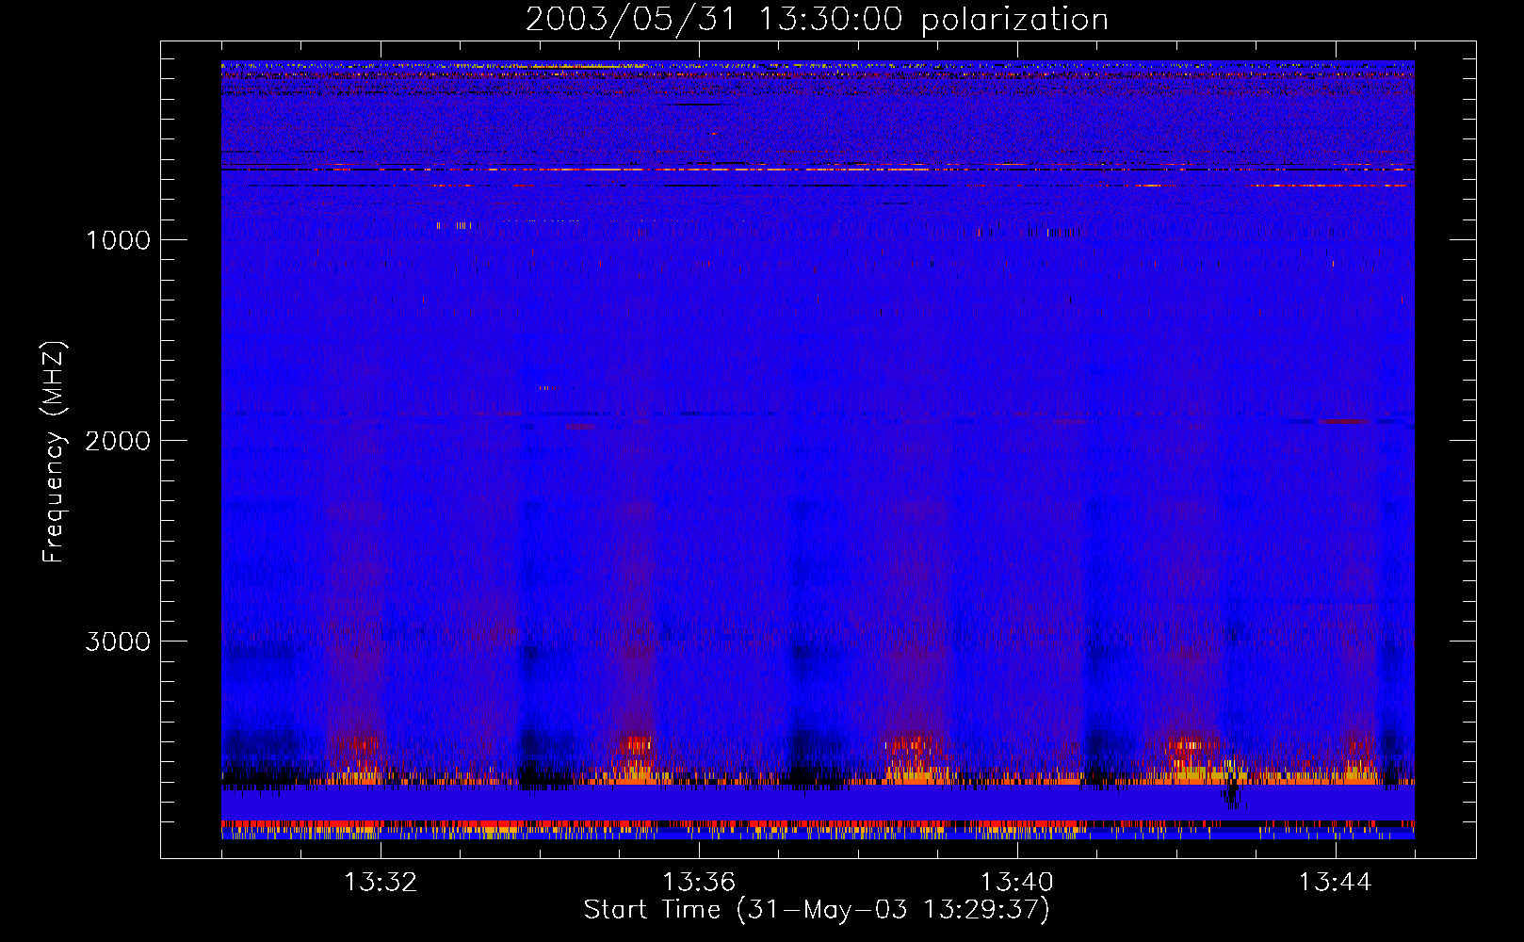This screenshot has height=942, width=1524.
Task: Click the 13:36 time tick label
Action: (x=699, y=883)
